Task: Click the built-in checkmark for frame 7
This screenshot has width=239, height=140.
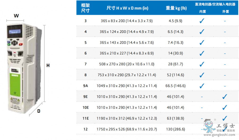Action: (202, 64)
